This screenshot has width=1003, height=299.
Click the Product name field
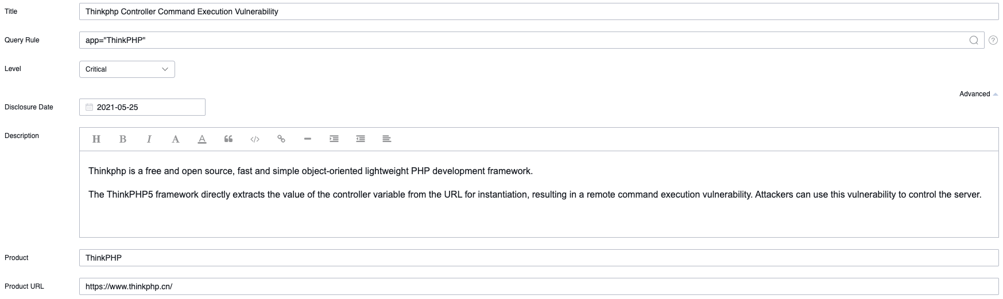(x=539, y=258)
